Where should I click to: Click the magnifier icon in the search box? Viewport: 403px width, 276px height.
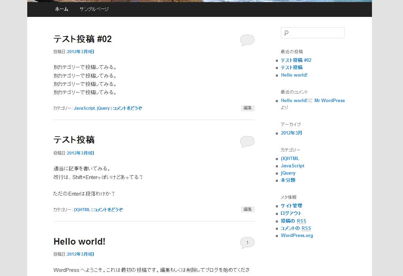click(286, 33)
